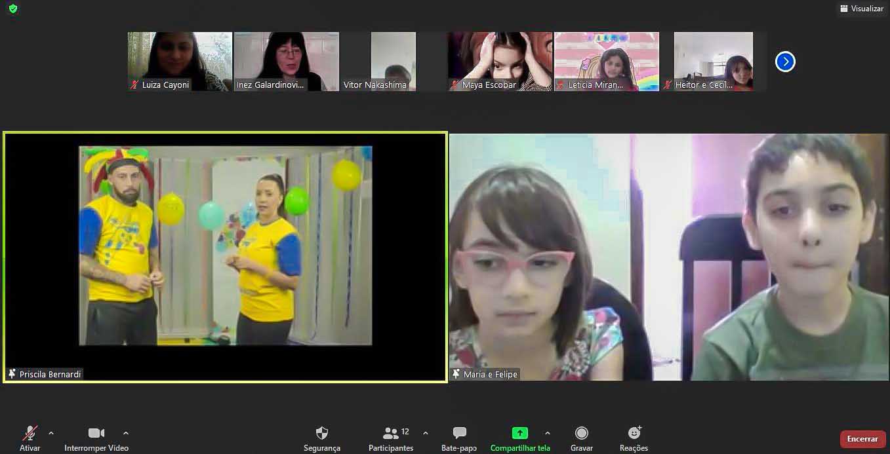Expand the arrow next to Participantes
The image size is (890, 454).
[x=426, y=433]
